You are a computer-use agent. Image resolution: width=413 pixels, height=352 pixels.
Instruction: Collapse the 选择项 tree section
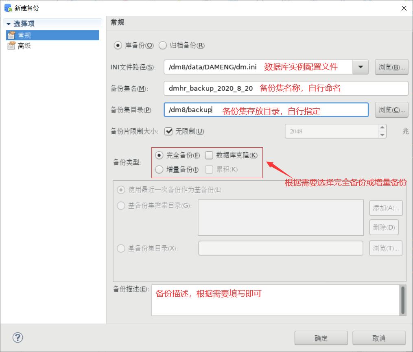[9, 24]
